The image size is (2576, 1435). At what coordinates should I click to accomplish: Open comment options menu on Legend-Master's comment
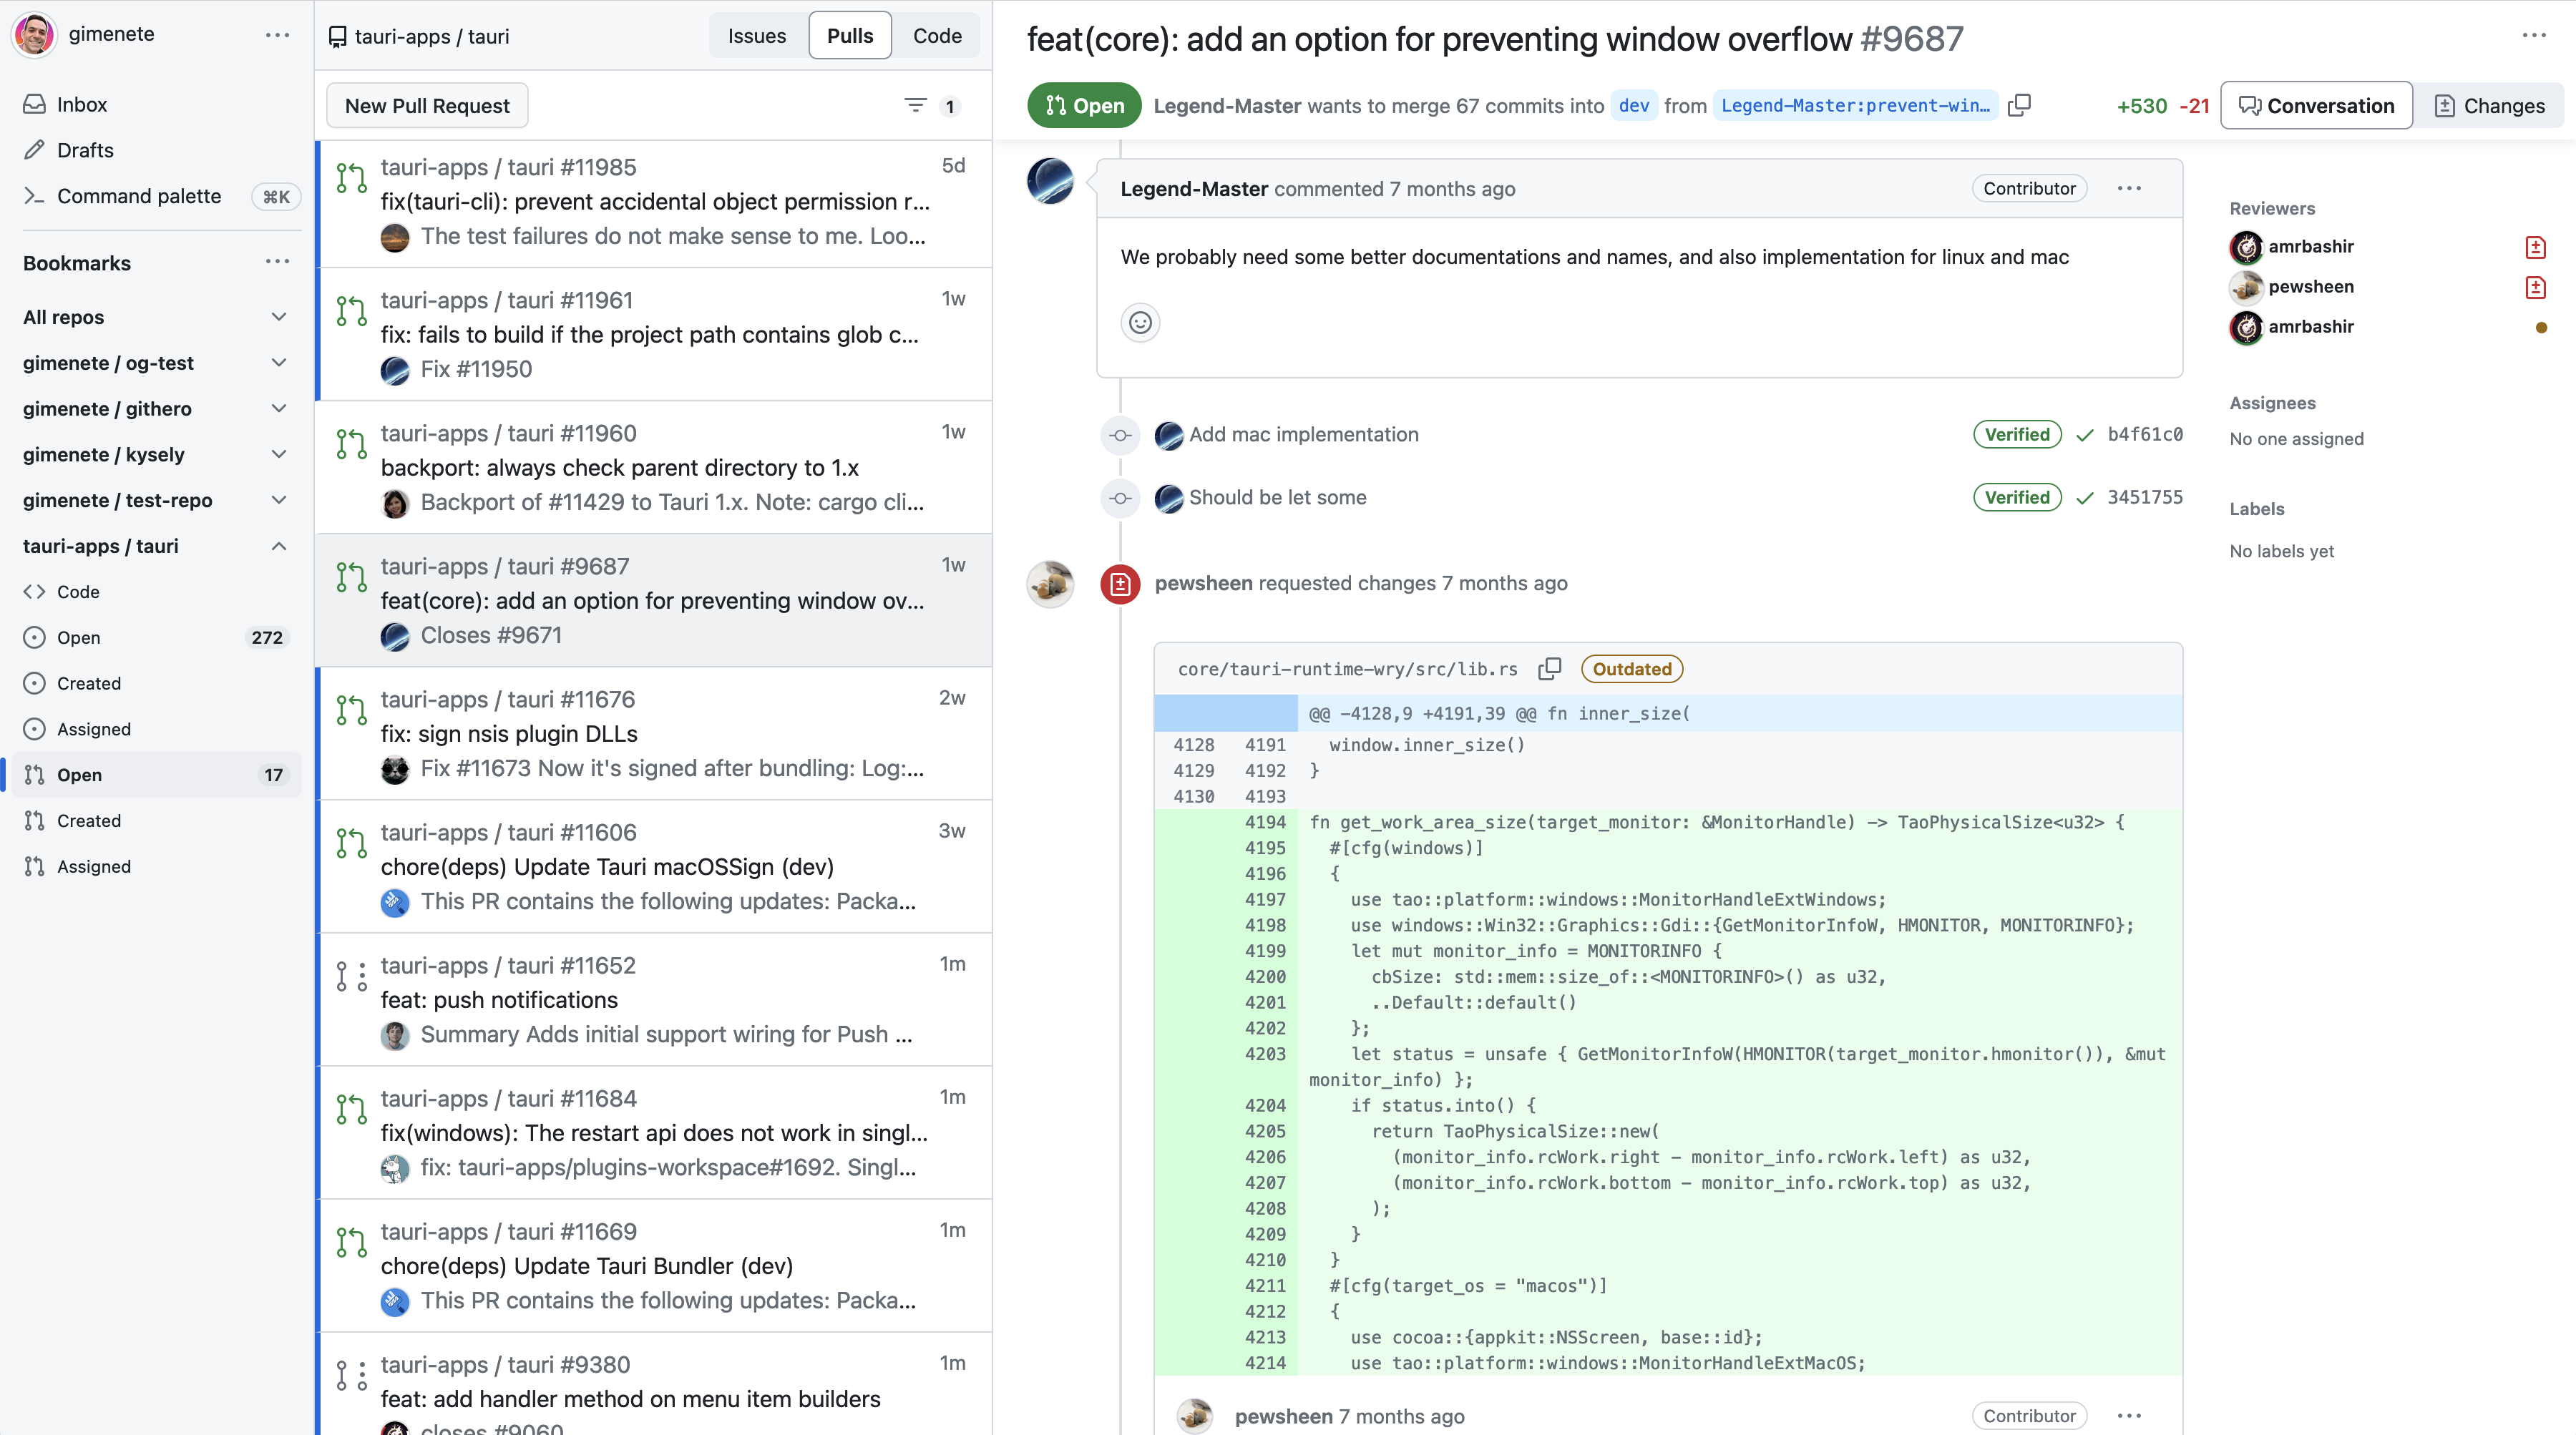tap(2129, 188)
